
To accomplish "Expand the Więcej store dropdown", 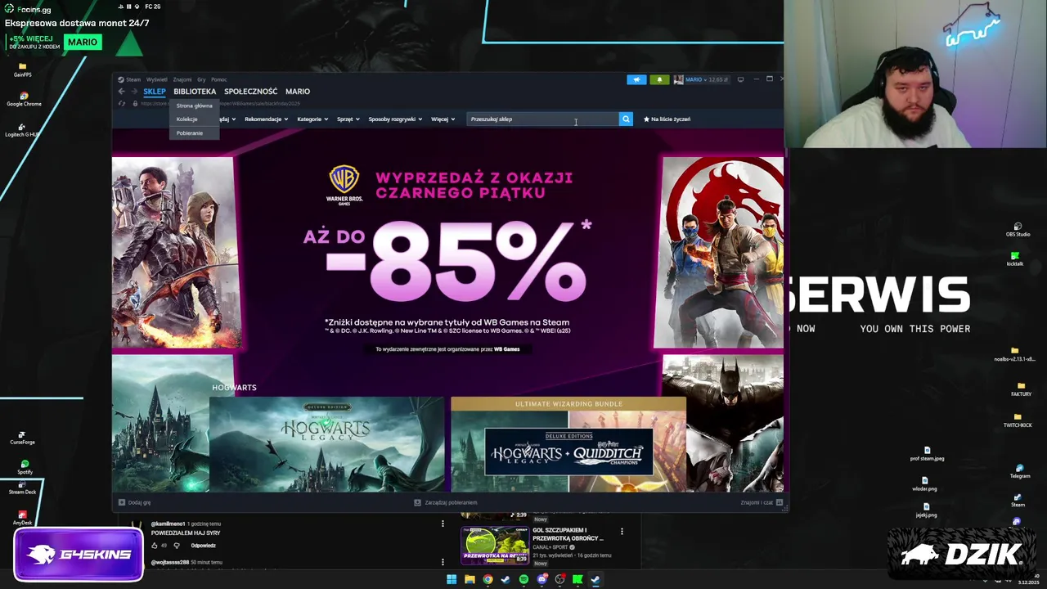I will pyautogui.click(x=443, y=119).
